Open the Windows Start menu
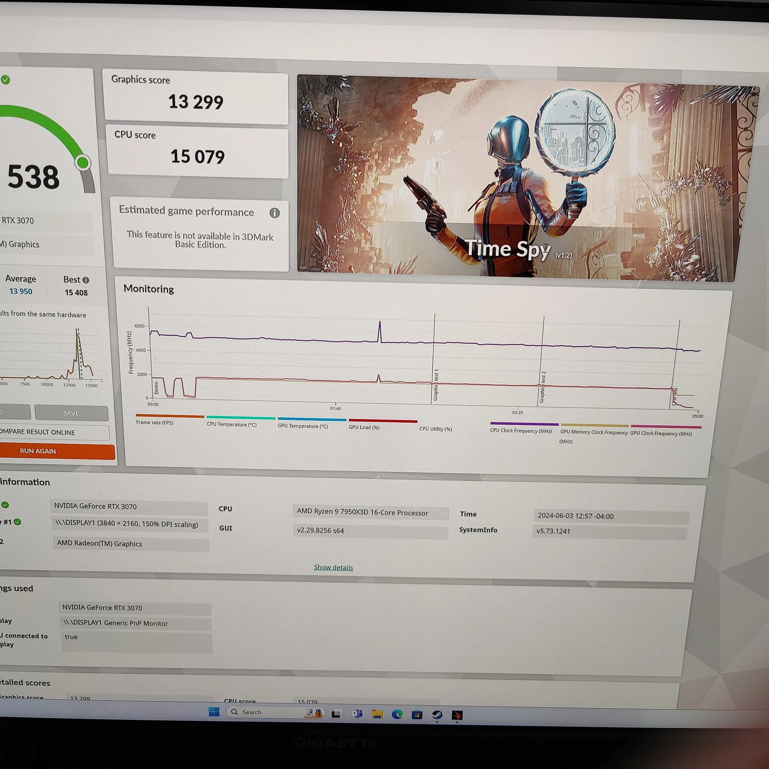769x769 pixels. (214, 712)
